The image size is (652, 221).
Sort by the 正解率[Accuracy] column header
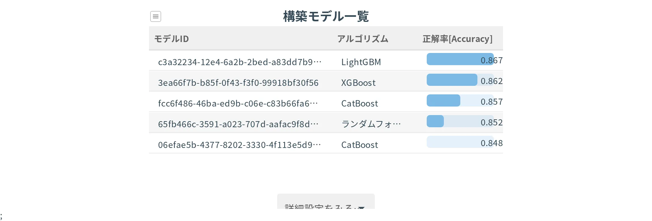tap(457, 39)
